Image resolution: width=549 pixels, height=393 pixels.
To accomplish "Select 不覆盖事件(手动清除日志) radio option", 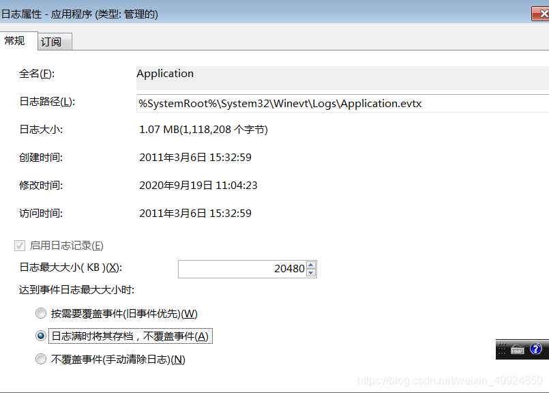I will pyautogui.click(x=40, y=360).
